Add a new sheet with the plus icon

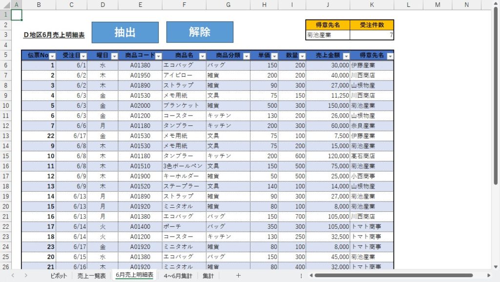pos(238,276)
